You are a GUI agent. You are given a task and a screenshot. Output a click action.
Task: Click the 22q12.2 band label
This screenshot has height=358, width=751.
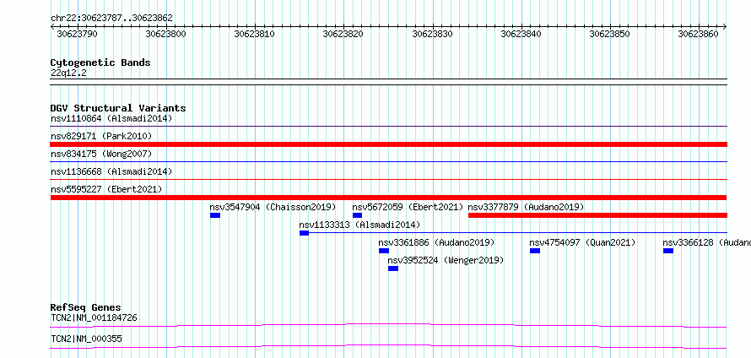click(x=69, y=73)
